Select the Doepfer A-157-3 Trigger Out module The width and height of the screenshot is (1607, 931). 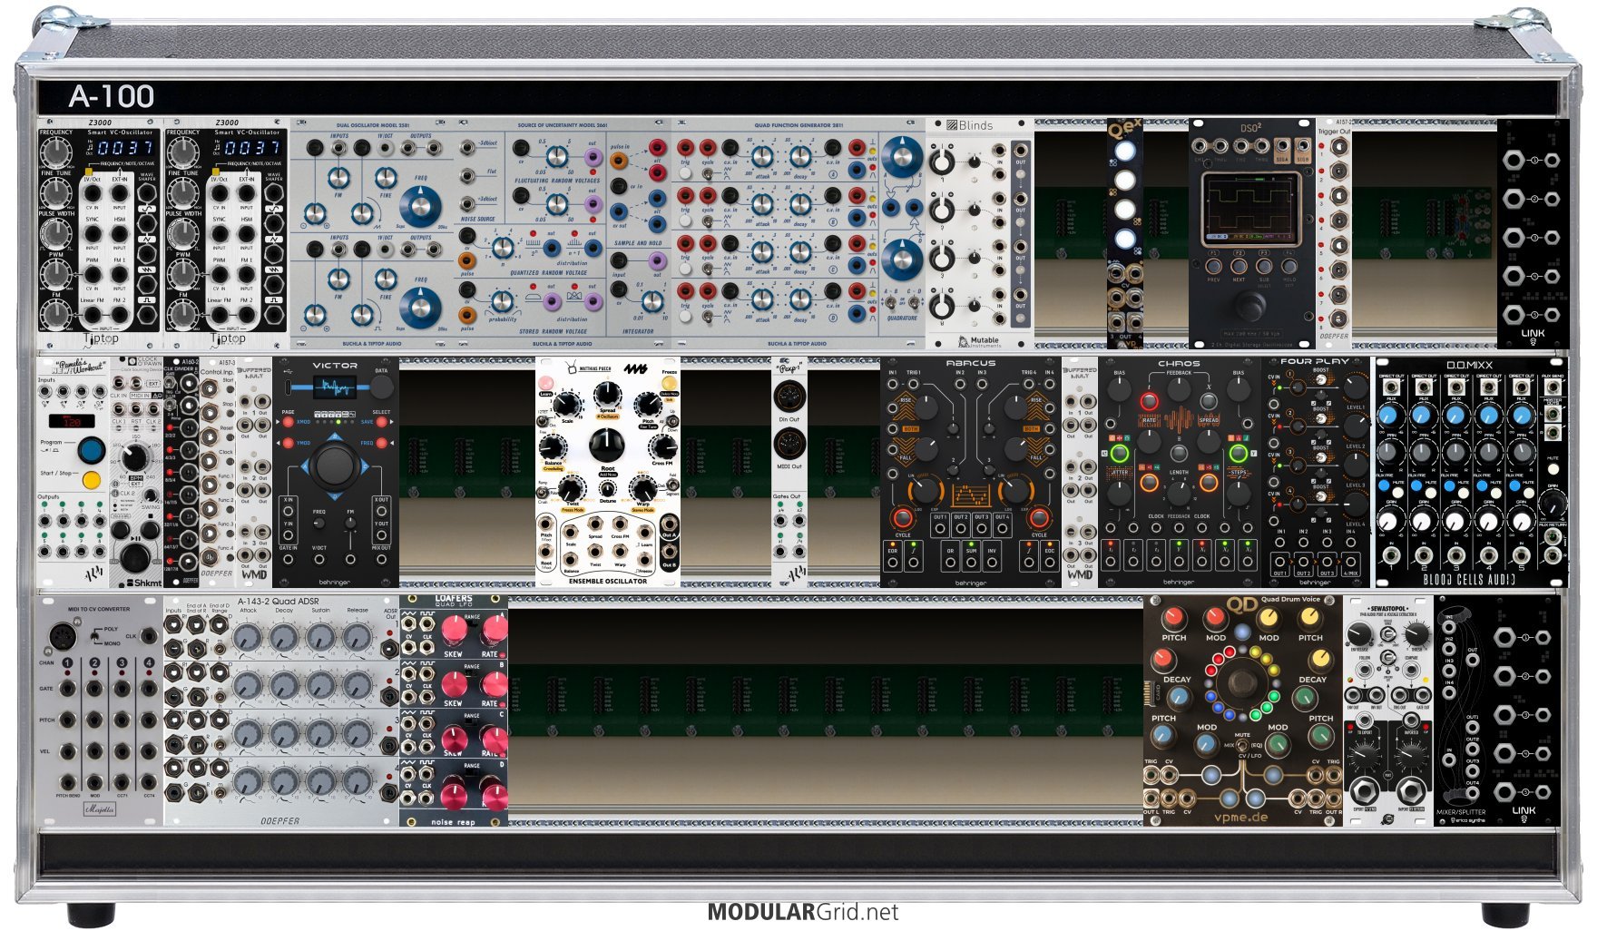[1334, 233]
